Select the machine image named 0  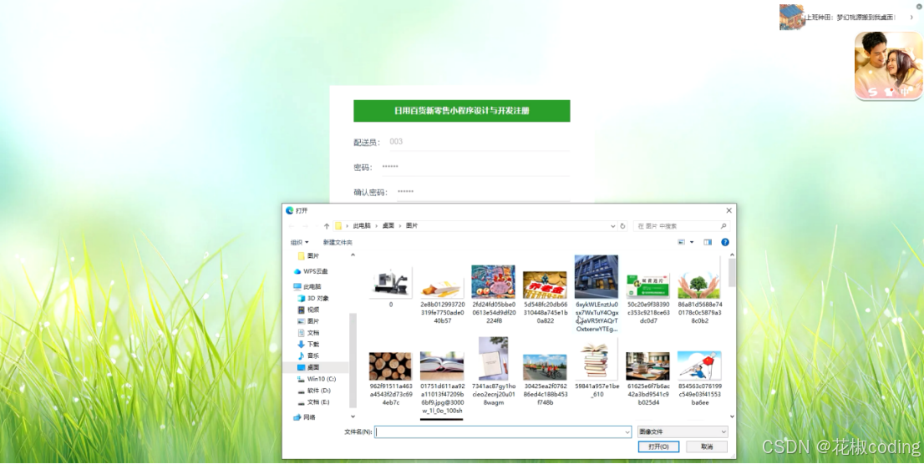click(391, 287)
